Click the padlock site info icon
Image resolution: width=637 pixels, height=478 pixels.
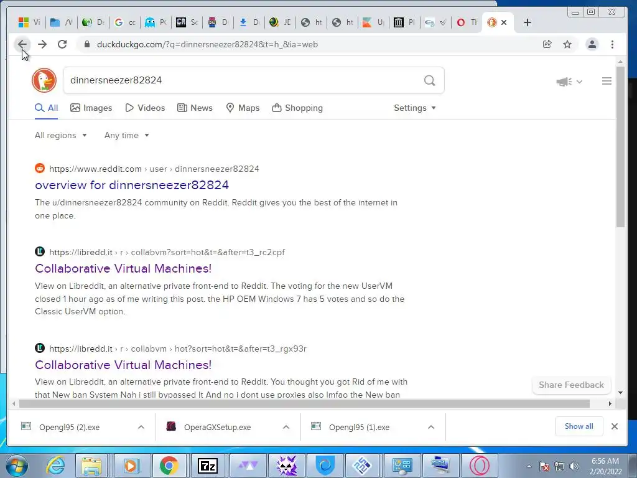86,44
